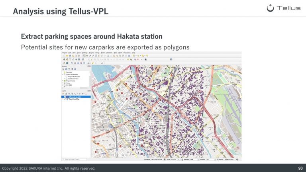The width and height of the screenshot is (306, 172).
Task: Click the Coordinate field in status bar
Action: [x=157, y=160]
